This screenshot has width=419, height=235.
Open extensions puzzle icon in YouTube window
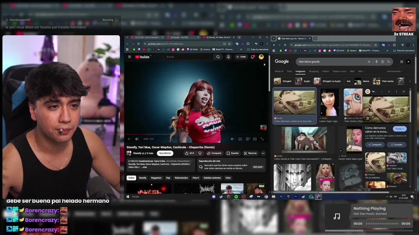coord(248,44)
